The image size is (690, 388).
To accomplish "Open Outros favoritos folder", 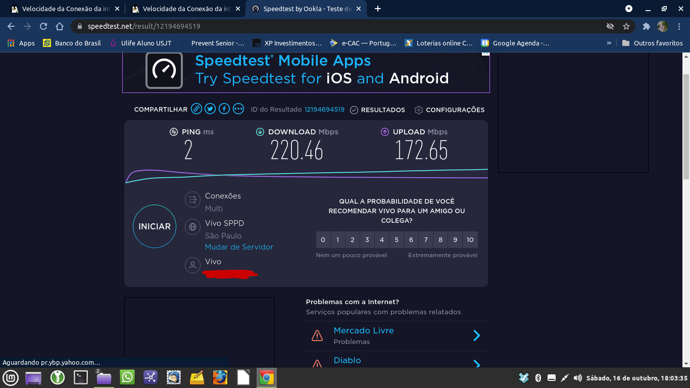I will point(652,43).
